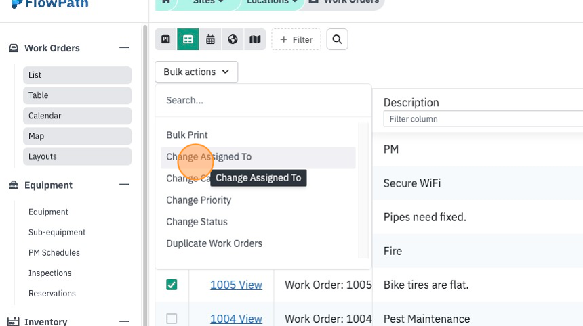Choose Change Assigned To option

click(x=258, y=157)
